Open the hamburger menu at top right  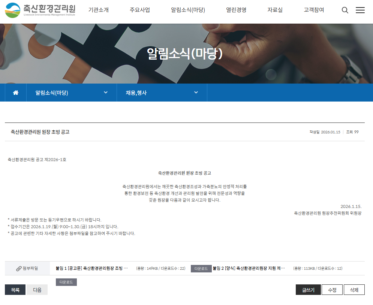coord(360,10)
